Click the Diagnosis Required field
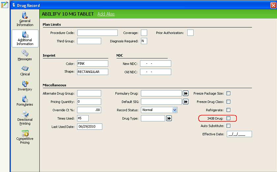Image resolution: width=277 pixels, height=172 pixels. tap(144, 41)
